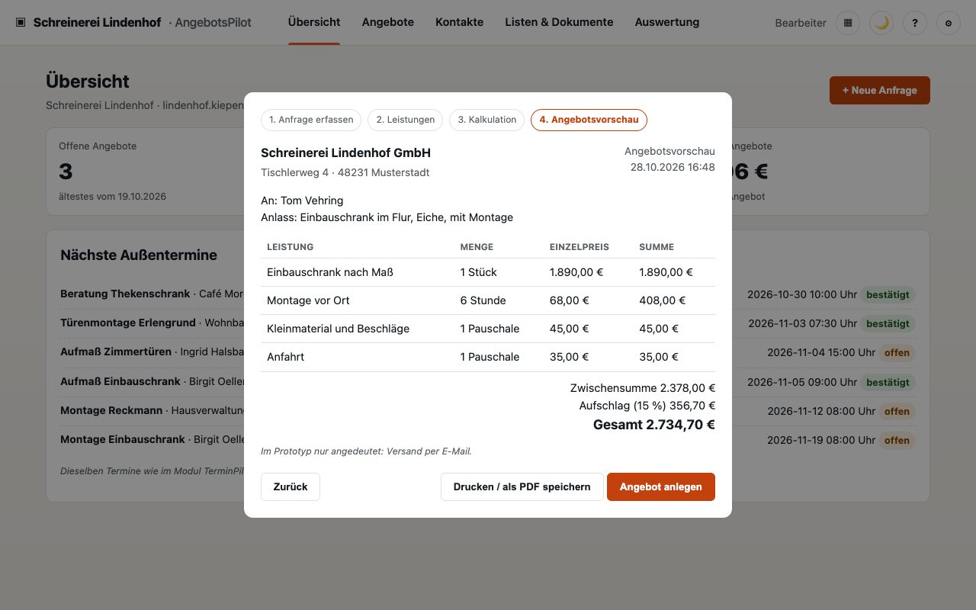Viewport: 976px width, 610px height.
Task: Click the Zwischensumme 2.378,00 € line
Action: coord(643,388)
